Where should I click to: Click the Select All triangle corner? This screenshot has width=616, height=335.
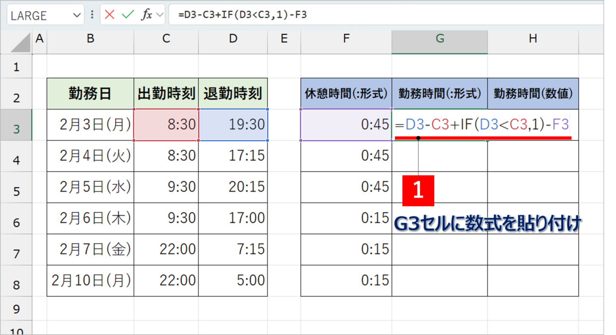coord(20,43)
